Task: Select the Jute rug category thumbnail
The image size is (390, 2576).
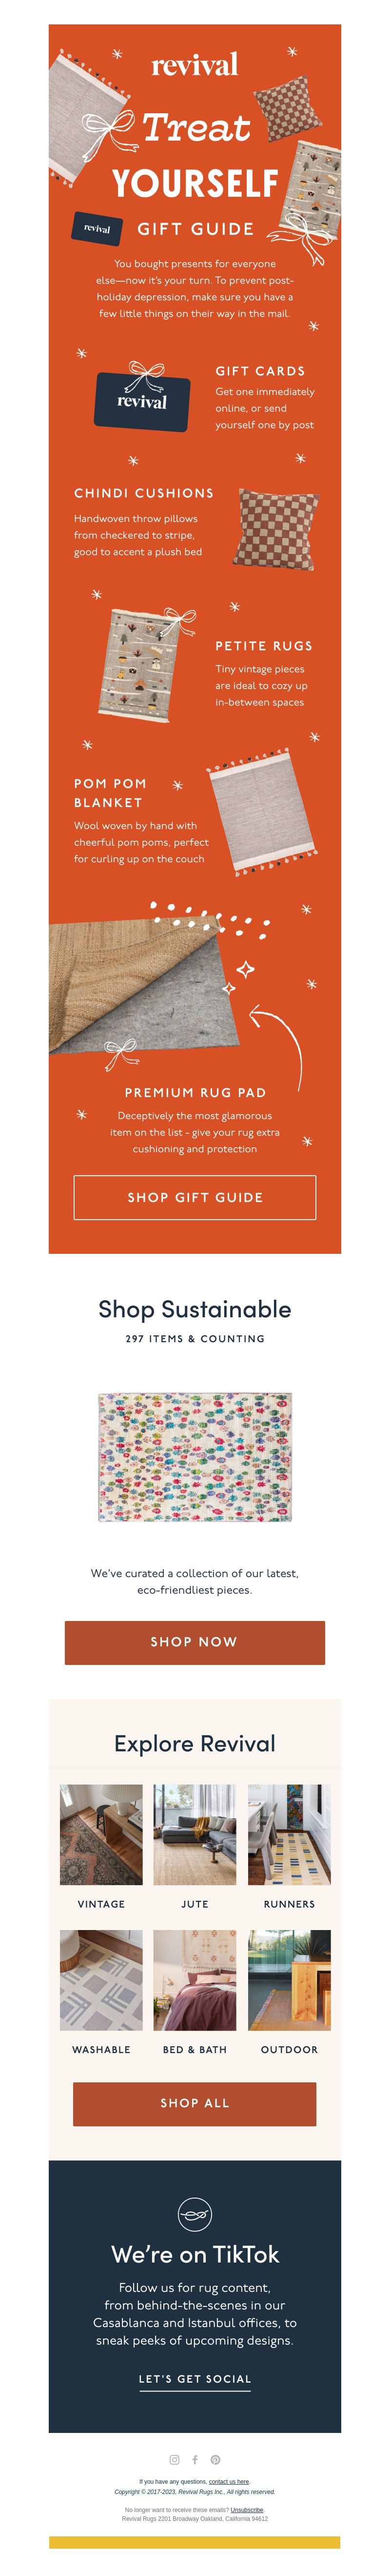Action: click(x=195, y=1834)
